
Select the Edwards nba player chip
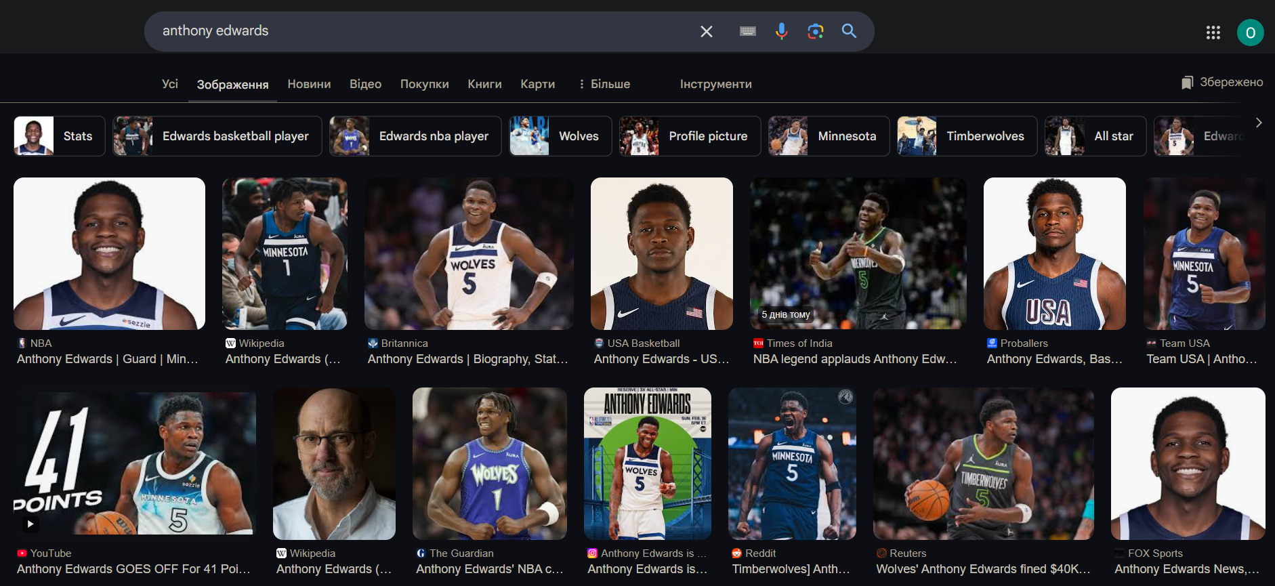[x=415, y=136]
